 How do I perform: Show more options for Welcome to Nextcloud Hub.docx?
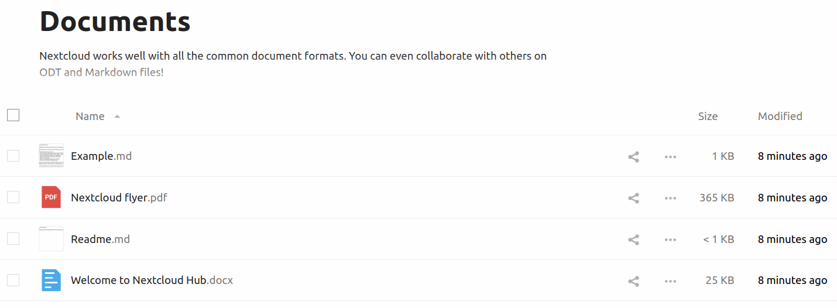(x=670, y=281)
